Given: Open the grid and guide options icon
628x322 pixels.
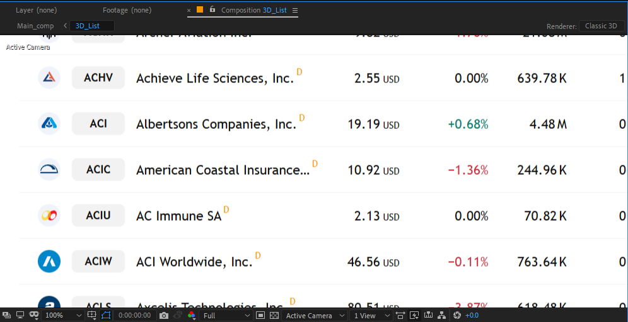Looking at the screenshot, I should coord(92,315).
